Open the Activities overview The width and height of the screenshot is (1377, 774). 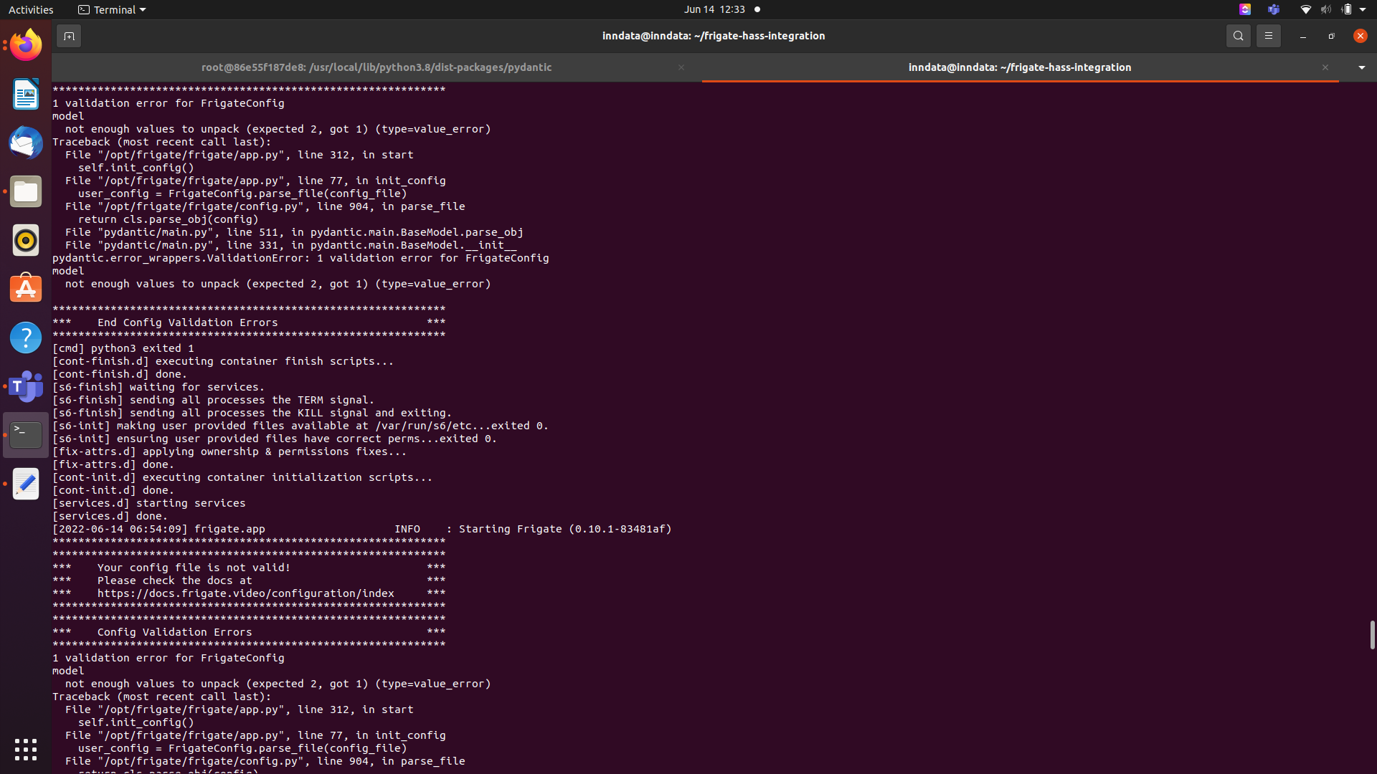31,9
